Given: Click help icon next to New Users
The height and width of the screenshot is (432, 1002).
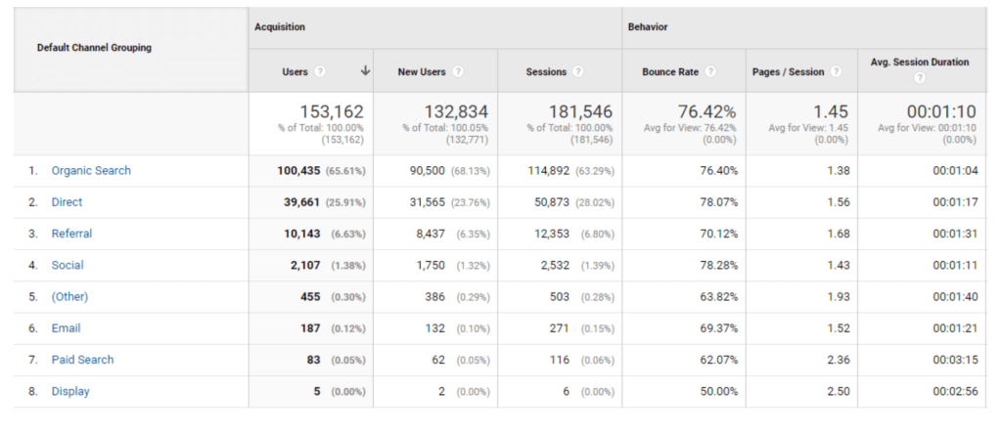Looking at the screenshot, I should pyautogui.click(x=458, y=72).
